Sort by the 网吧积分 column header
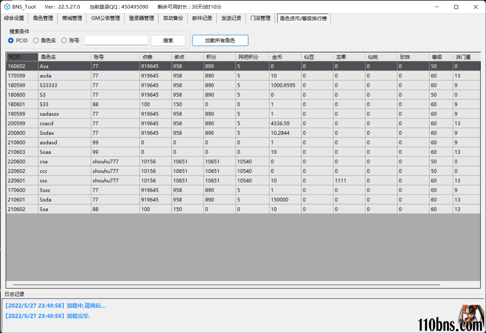Image resolution: width=486 pixels, height=333 pixels. coord(253,57)
